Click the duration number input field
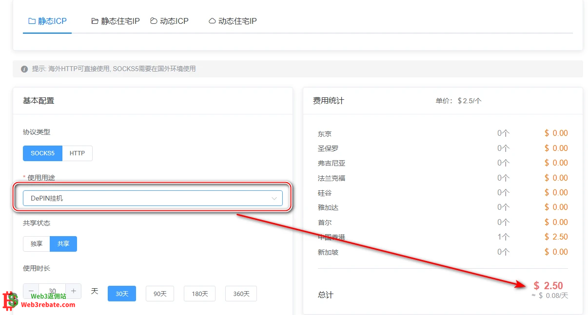The width and height of the screenshot is (588, 315). pyautogui.click(x=52, y=291)
